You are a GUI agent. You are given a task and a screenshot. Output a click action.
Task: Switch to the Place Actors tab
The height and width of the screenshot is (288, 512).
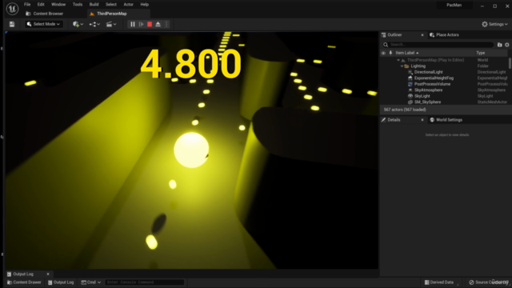(444, 35)
